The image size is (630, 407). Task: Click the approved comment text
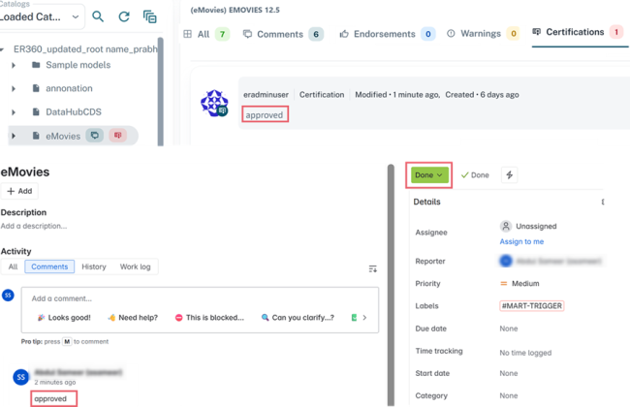click(x=50, y=398)
